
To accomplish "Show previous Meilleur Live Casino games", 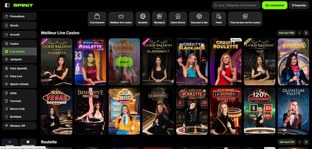I will pos(300,33).
